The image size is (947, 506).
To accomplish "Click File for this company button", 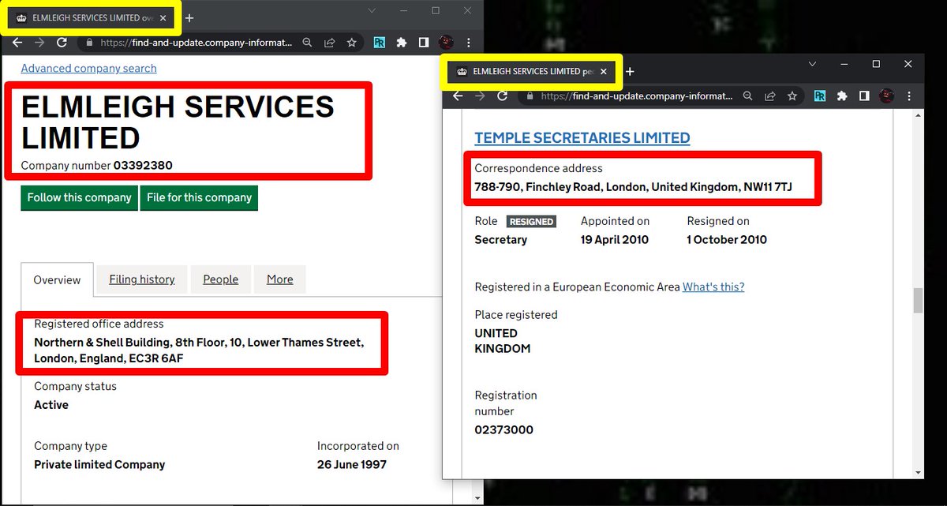I will [x=199, y=197].
